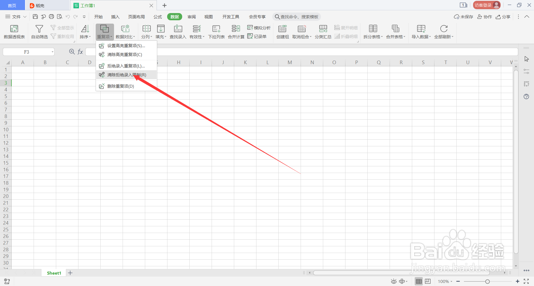Enter full screen mode from status bar
The image size is (534, 286).
[526, 281]
